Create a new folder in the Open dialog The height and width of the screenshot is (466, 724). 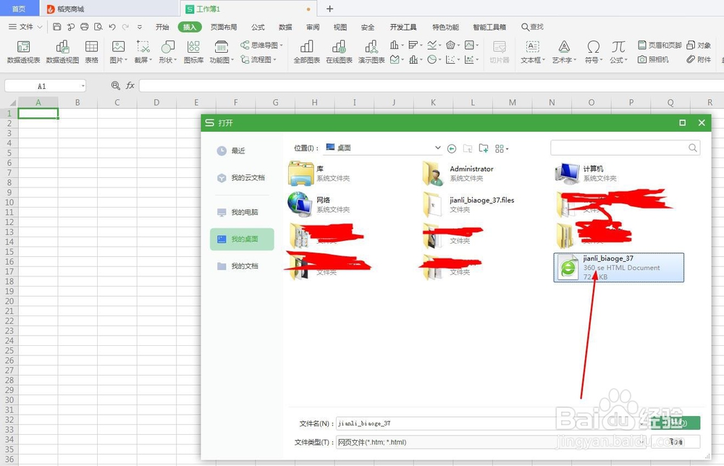coord(484,148)
